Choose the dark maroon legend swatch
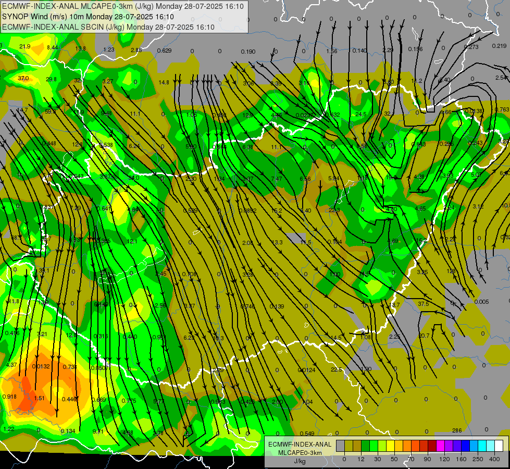 click(x=432, y=446)
